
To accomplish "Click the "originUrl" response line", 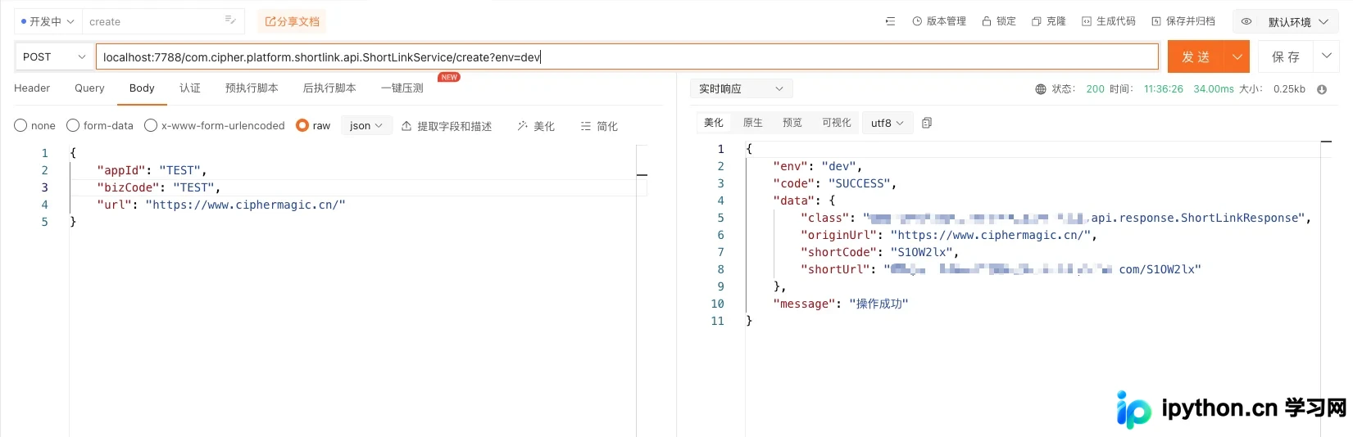I will 949,235.
